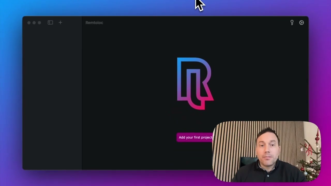Toggle the sidebar panel icon
331x186 pixels.
pyautogui.click(x=50, y=22)
